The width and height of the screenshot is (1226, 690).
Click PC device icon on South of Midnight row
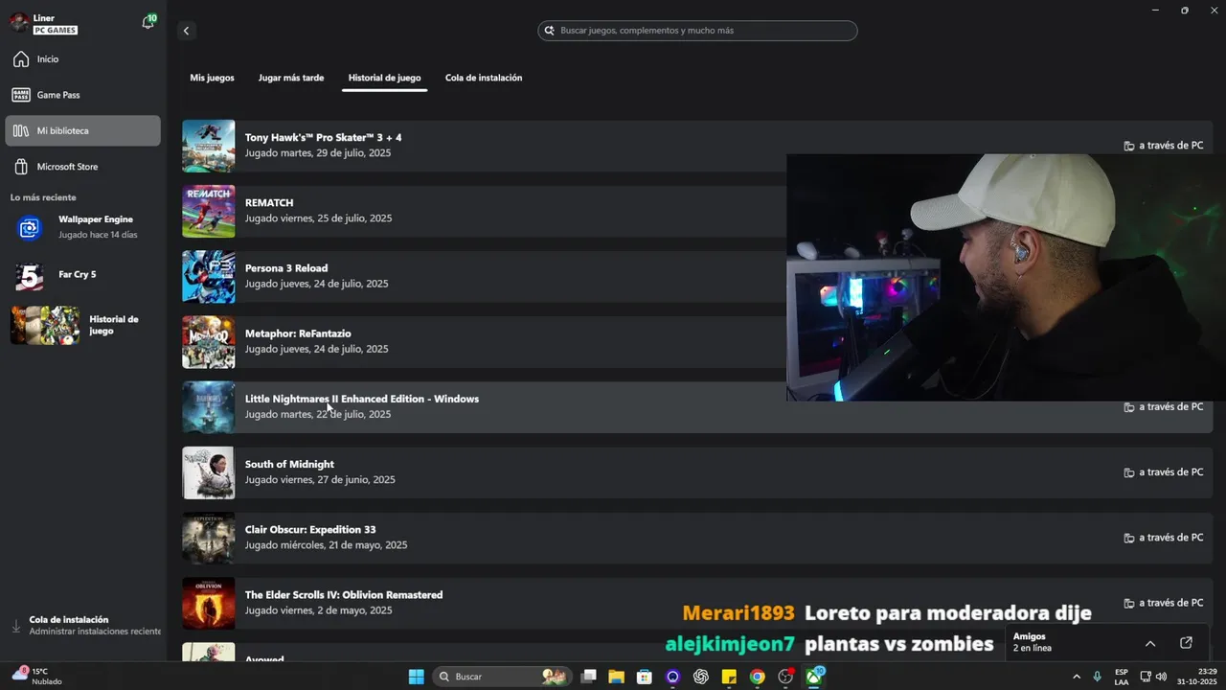[1129, 472]
